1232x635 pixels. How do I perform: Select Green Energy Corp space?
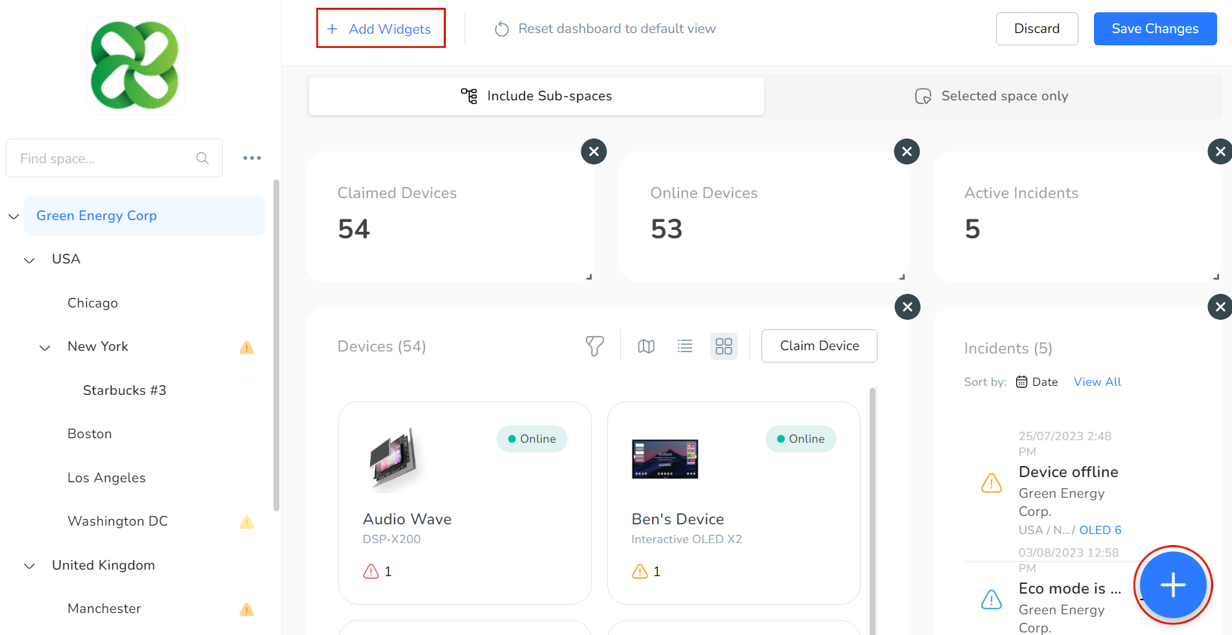point(145,216)
